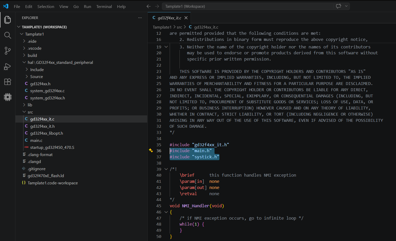Open the File menu
Image resolution: width=396 pixels, height=241 pixels.
pos(17,6)
